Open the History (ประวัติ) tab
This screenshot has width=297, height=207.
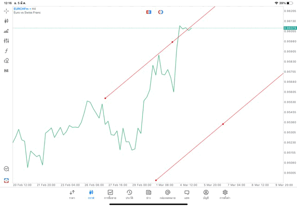click(129, 194)
